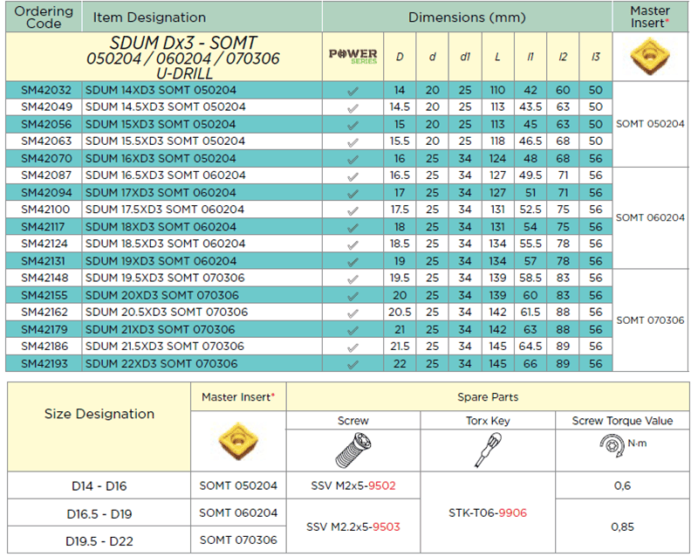Select ordering code SM42117
The image size is (698, 557).
click(x=43, y=227)
